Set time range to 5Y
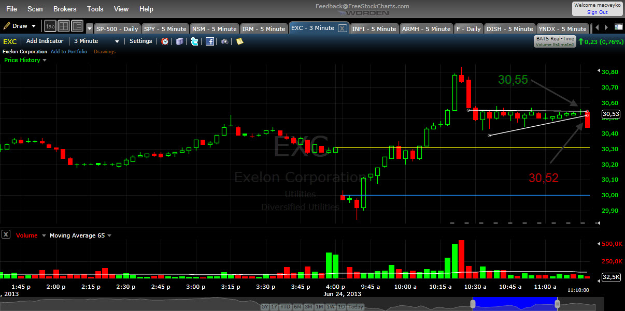This screenshot has height=311, width=625. (x=265, y=307)
